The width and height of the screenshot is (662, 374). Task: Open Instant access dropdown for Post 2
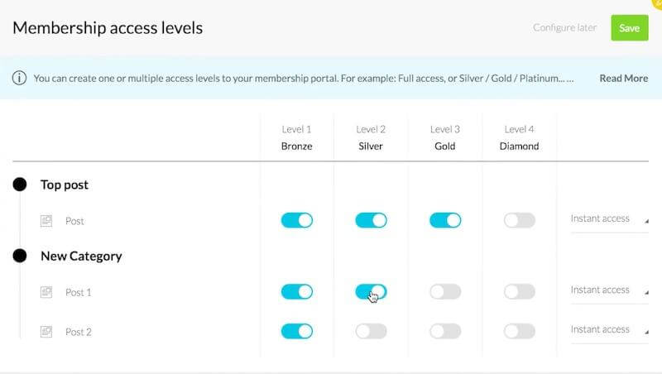click(x=610, y=330)
